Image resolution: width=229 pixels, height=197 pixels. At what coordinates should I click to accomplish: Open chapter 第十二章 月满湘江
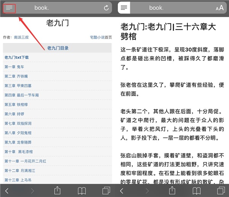click(x=20, y=171)
